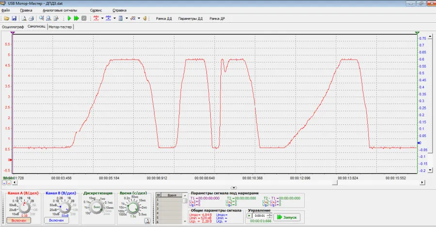Switch to the Мотор-тестер tab
The height and width of the screenshot is (227, 436).
pos(61,27)
